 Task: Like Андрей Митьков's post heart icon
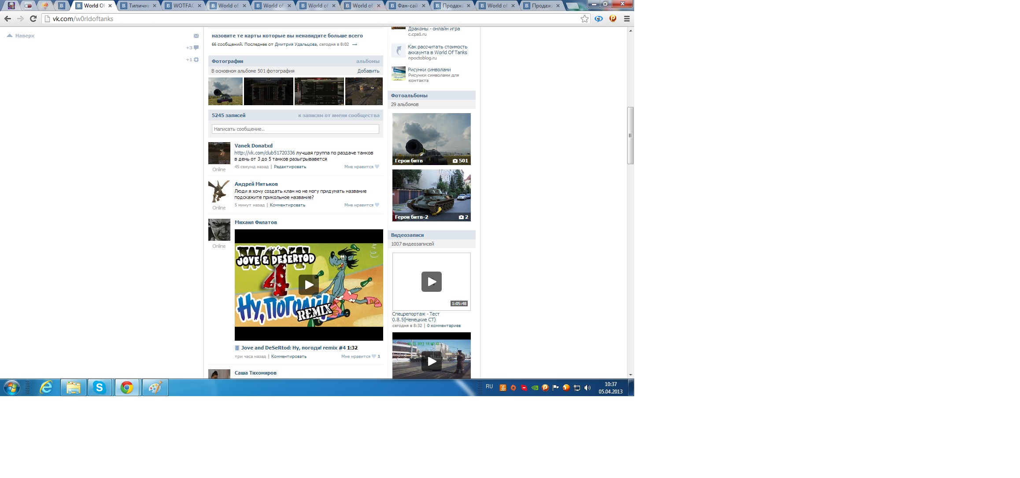click(377, 205)
